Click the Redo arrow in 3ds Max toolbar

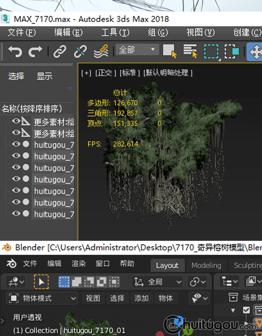click(x=35, y=51)
